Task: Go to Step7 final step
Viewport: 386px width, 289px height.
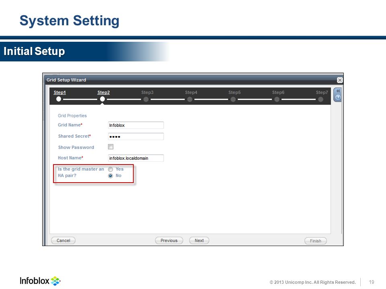Action: pos(322,92)
